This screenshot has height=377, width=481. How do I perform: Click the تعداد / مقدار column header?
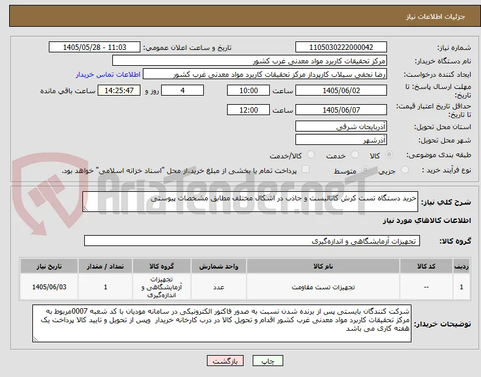pyautogui.click(x=105, y=266)
